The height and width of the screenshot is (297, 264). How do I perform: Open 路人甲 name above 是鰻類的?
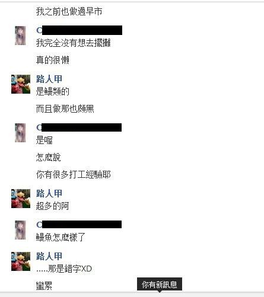point(49,79)
